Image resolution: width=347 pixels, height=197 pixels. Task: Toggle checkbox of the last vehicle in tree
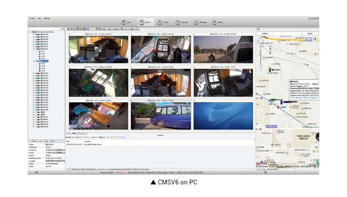[x=36, y=126]
